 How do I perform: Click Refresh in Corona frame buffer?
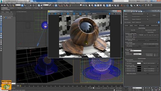(70, 14)
